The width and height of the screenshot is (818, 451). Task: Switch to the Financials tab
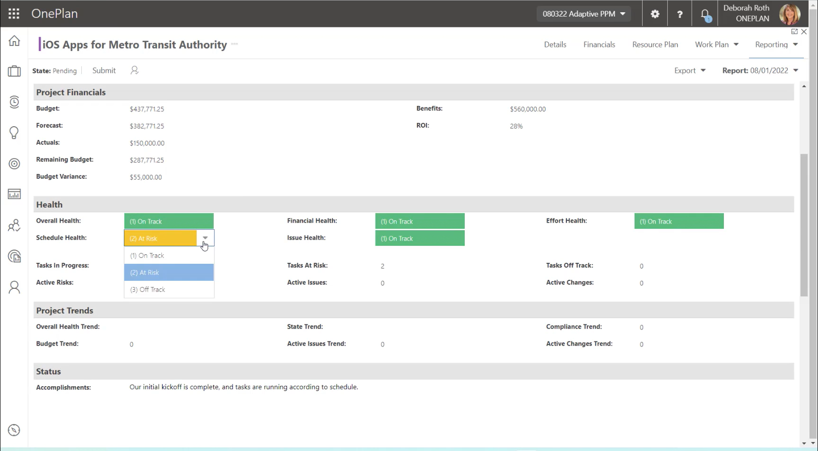click(x=599, y=44)
